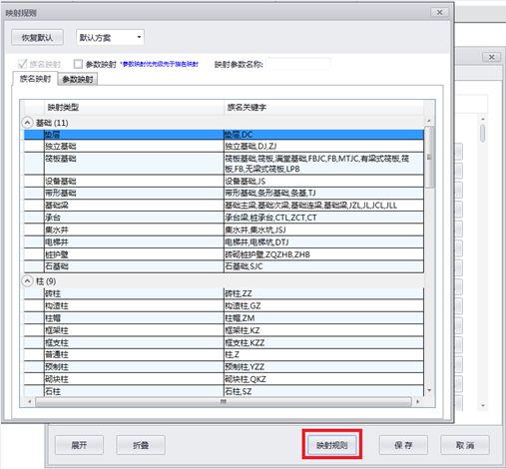Close the background window
This screenshot has width=506, height=469.
click(491, 57)
